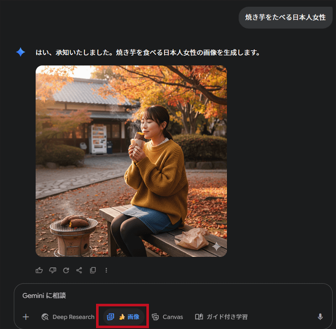Copy the response with the copy icon
The height and width of the screenshot is (329, 336).
pyautogui.click(x=93, y=270)
